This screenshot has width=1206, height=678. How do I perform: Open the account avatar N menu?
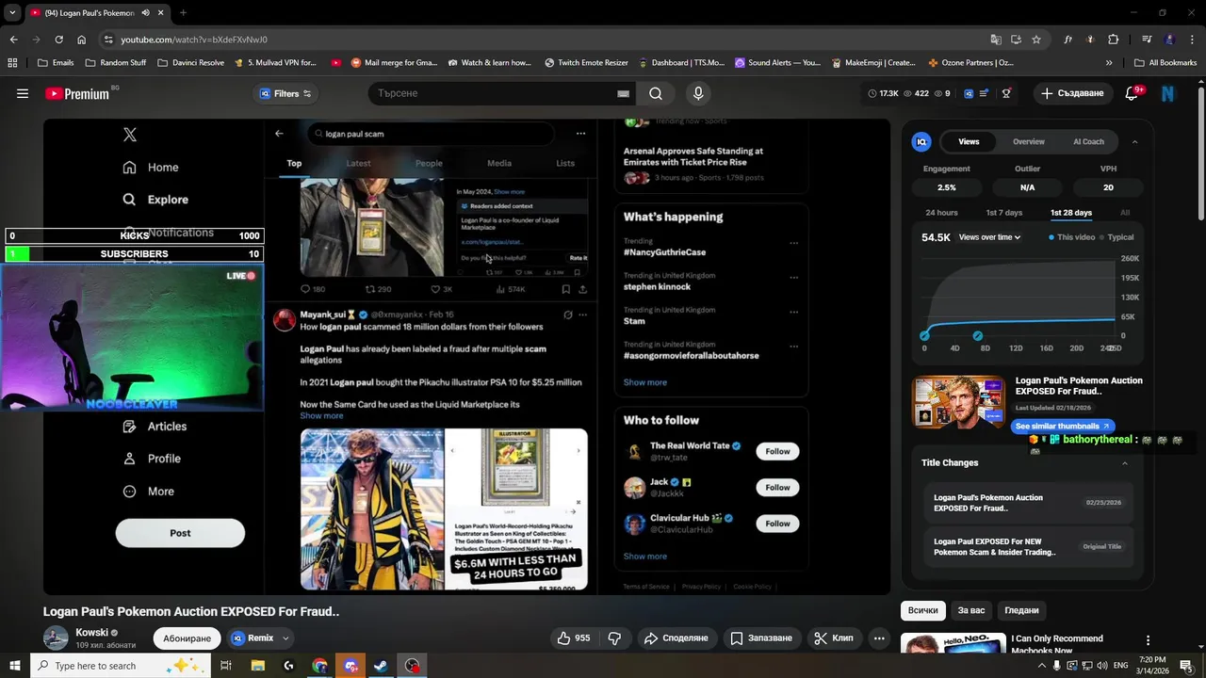[1168, 93]
